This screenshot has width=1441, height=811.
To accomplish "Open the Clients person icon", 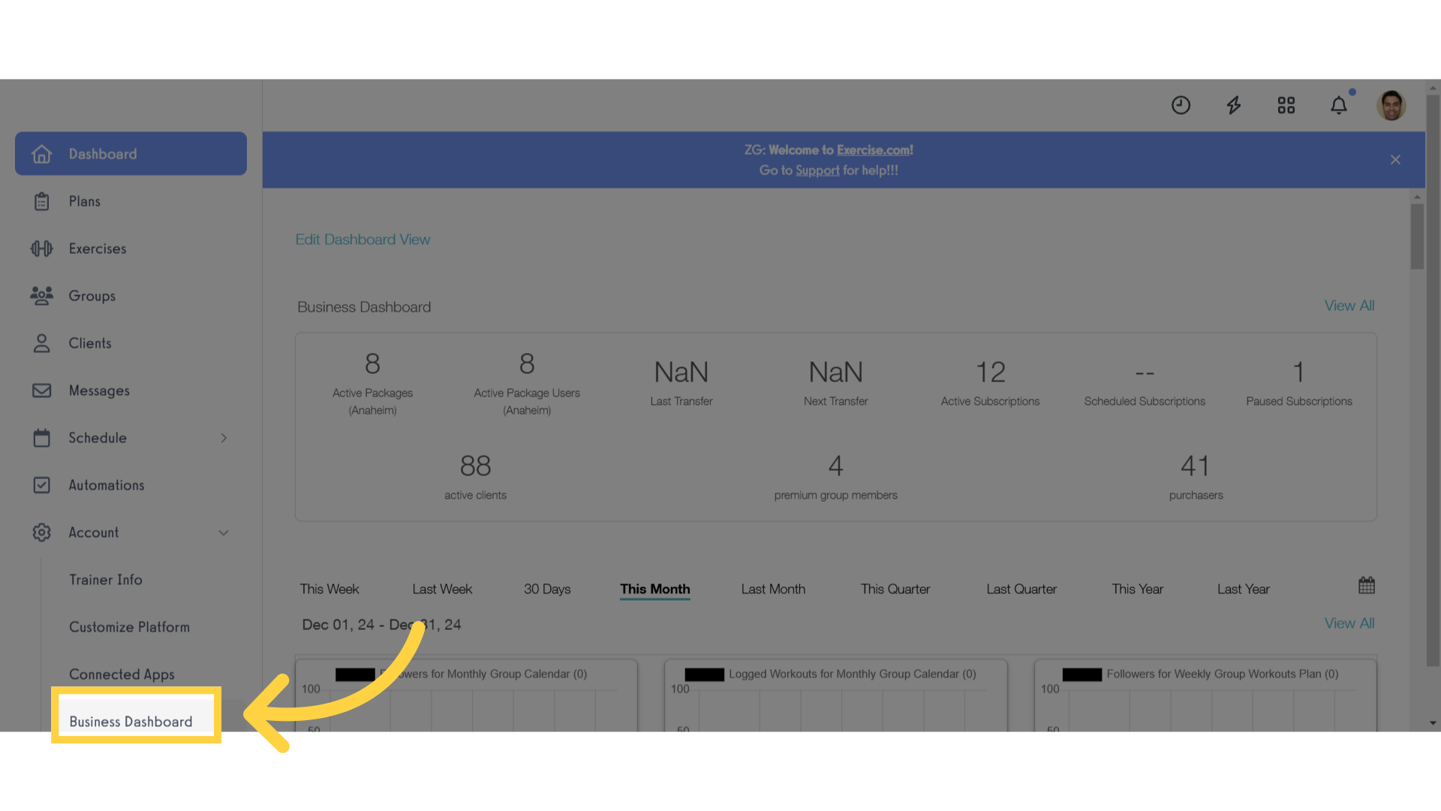I will (x=41, y=342).
